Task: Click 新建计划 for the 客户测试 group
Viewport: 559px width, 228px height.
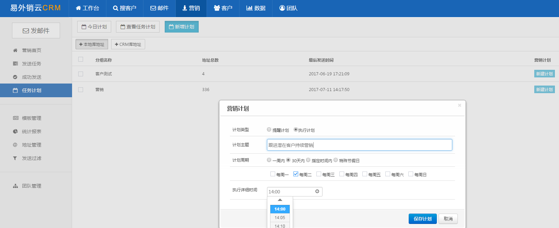Action: (x=544, y=74)
